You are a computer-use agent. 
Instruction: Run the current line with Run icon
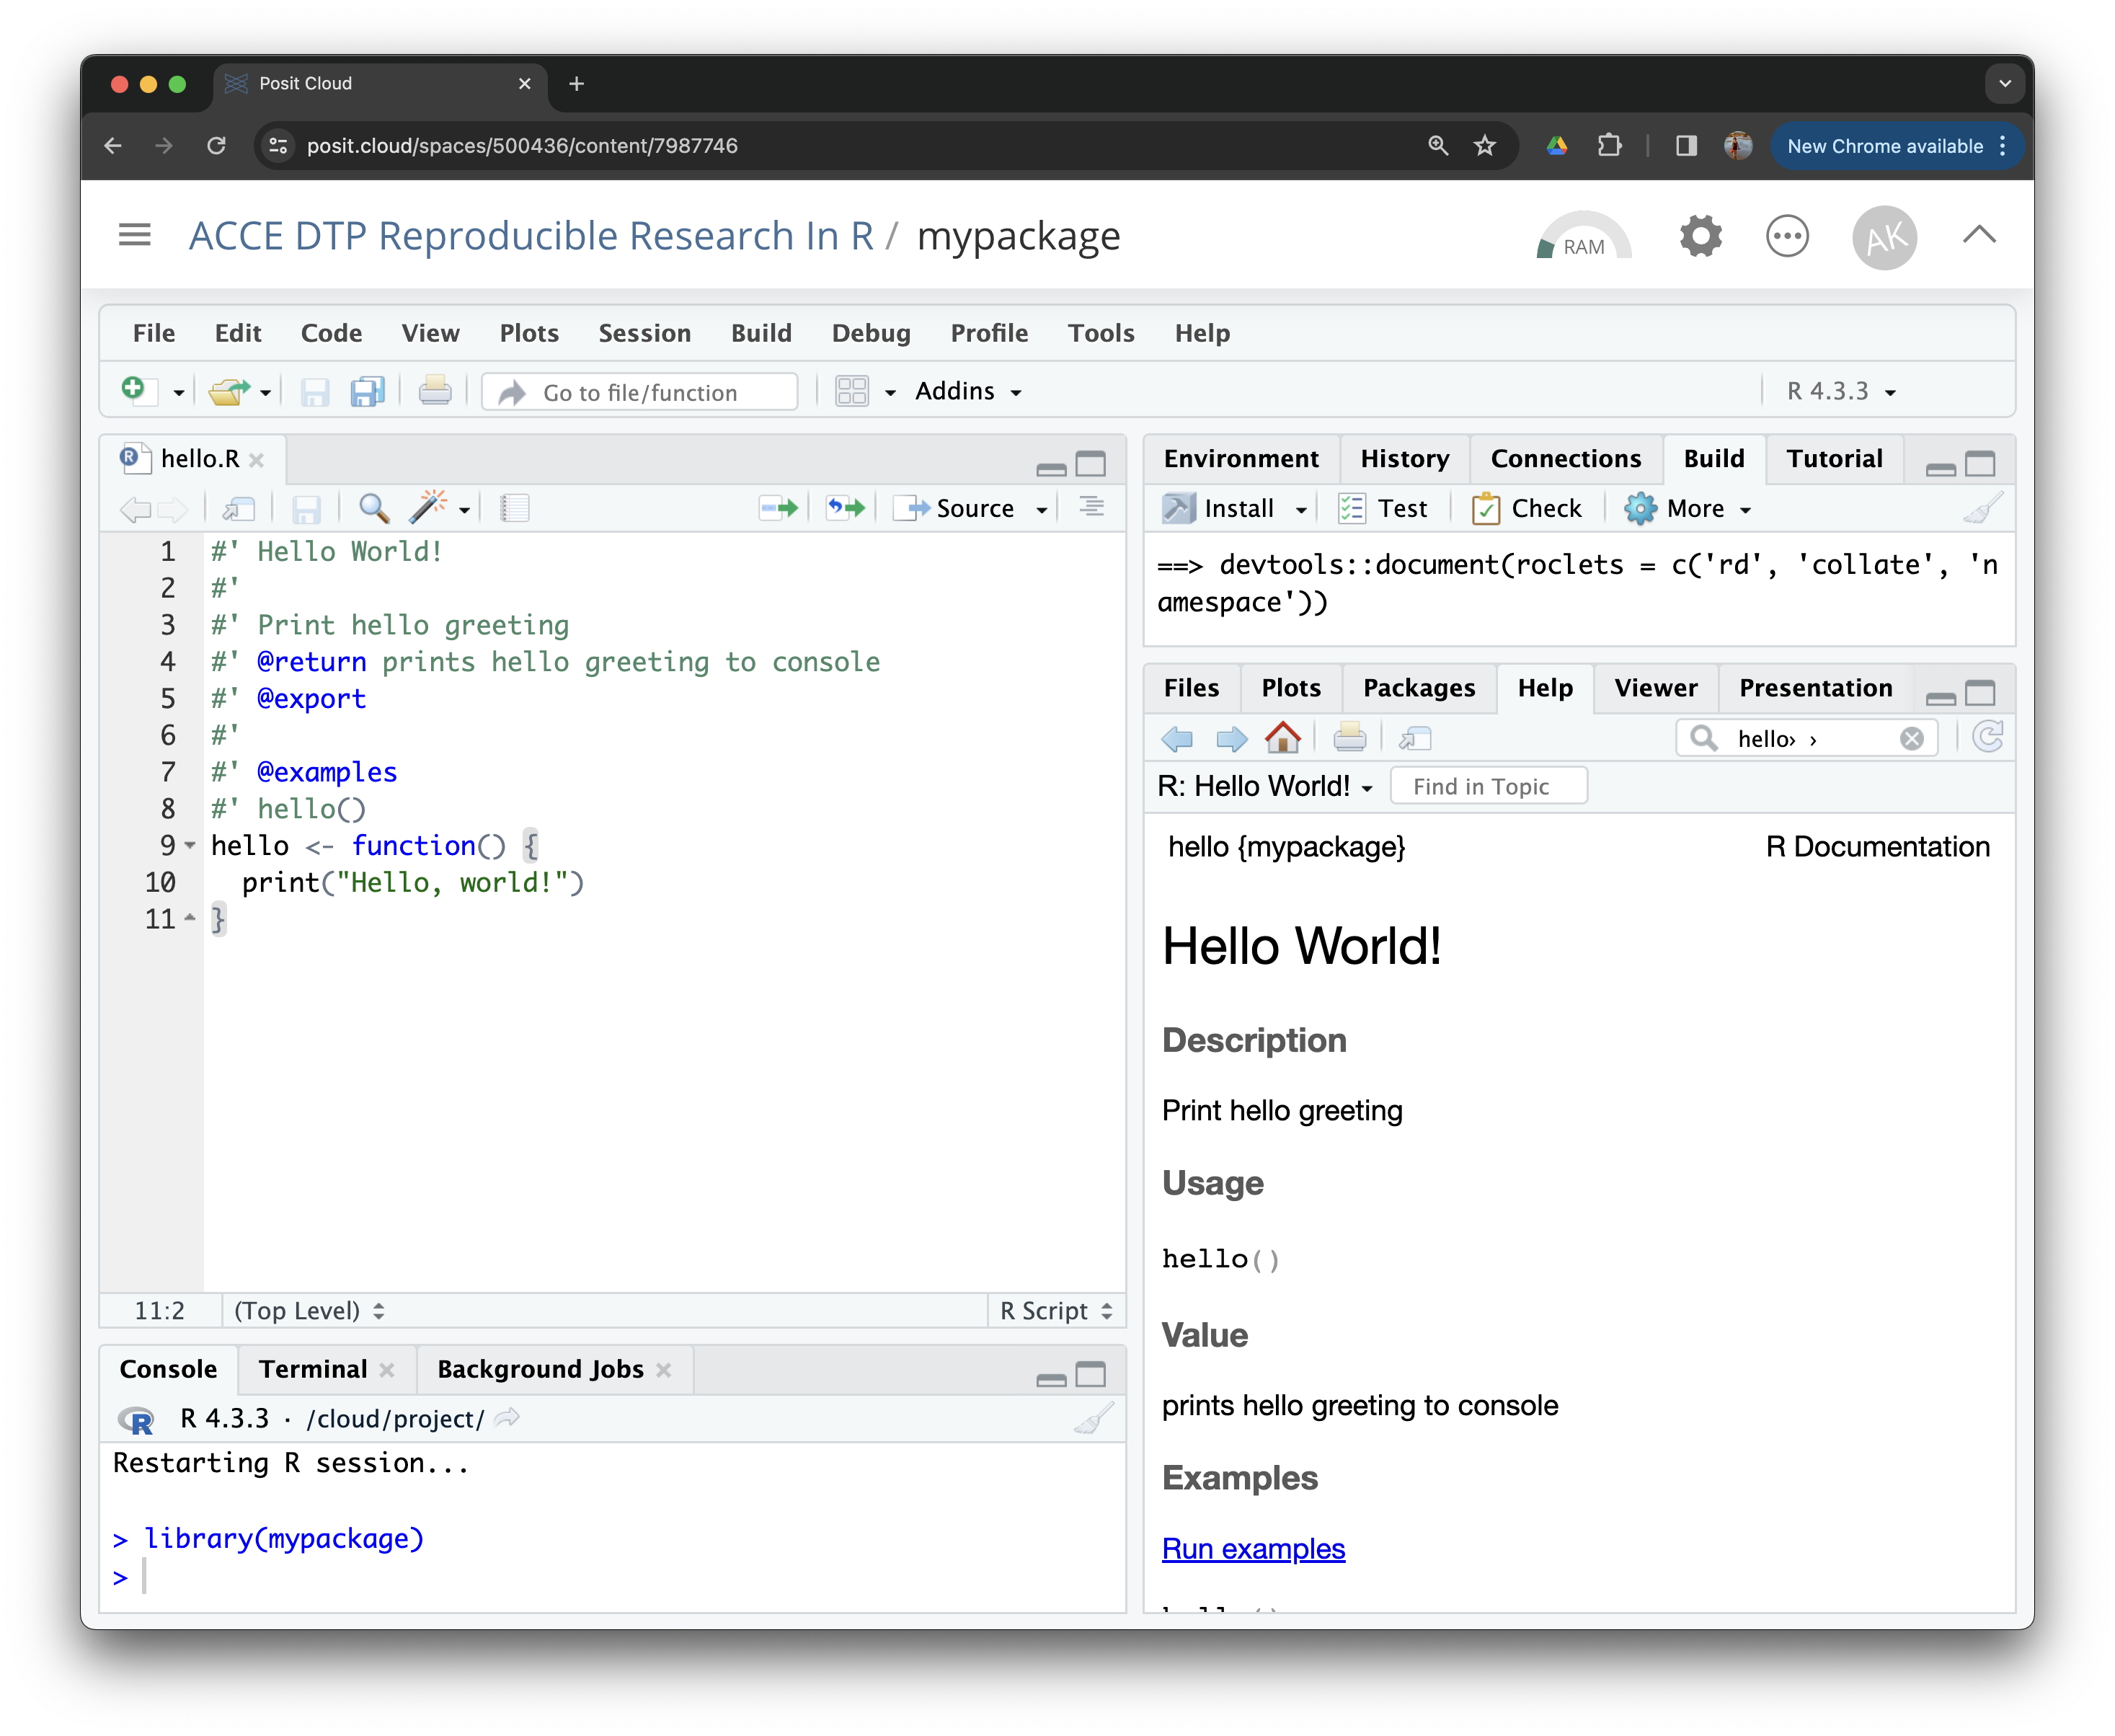(778, 508)
